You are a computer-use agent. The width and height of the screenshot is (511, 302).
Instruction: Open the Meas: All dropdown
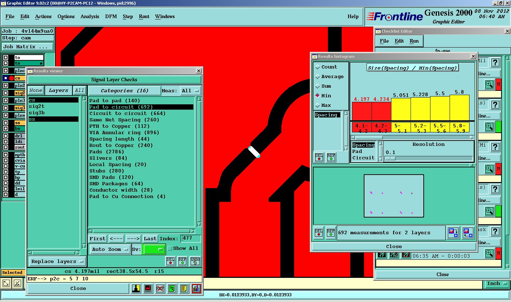191,91
